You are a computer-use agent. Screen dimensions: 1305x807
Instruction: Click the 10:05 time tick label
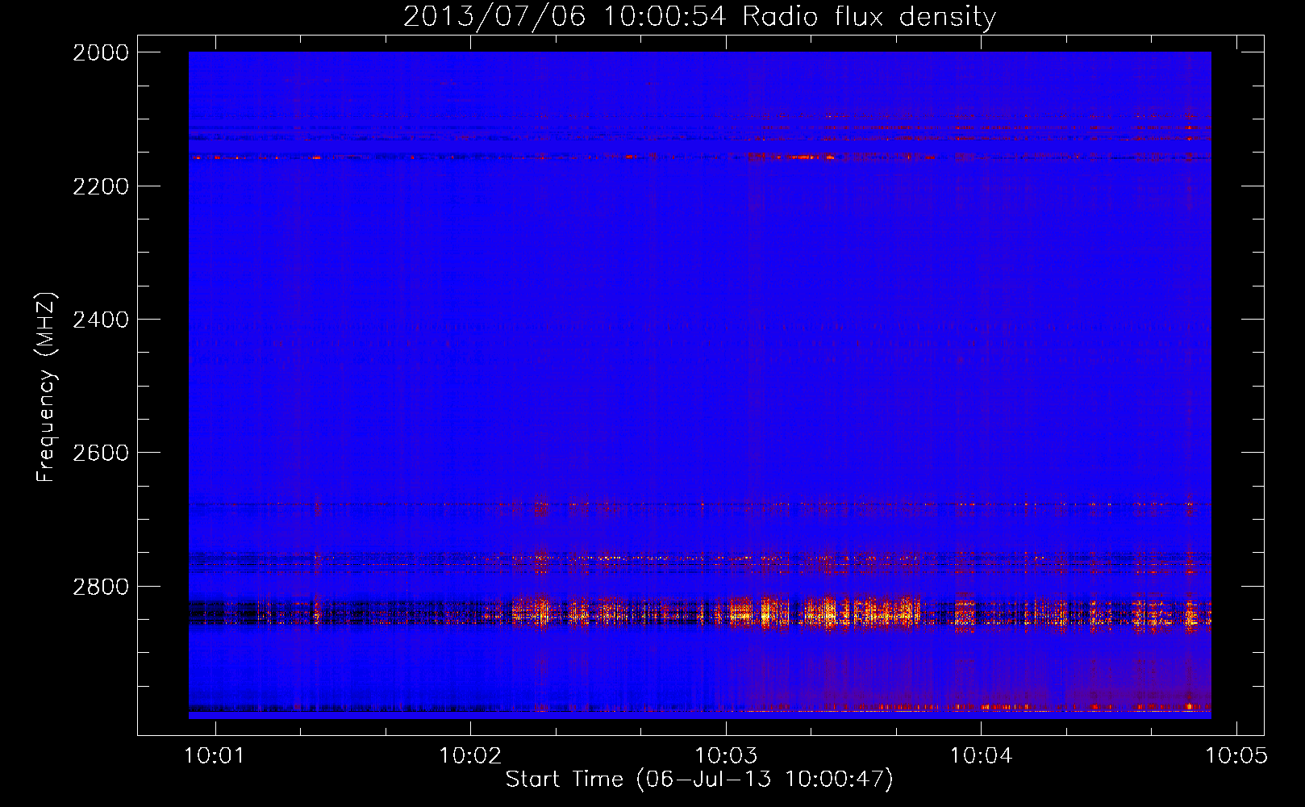point(1236,755)
